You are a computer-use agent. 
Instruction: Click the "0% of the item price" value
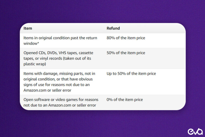125,100
